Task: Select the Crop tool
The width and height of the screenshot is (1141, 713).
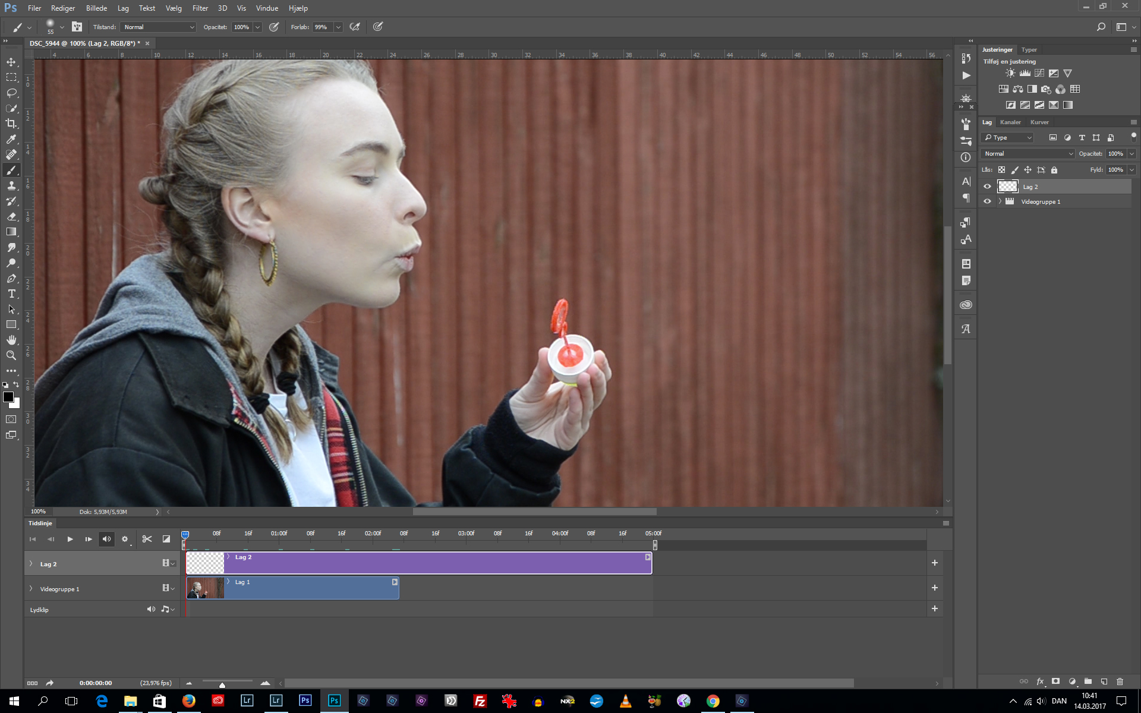Action: [x=11, y=124]
